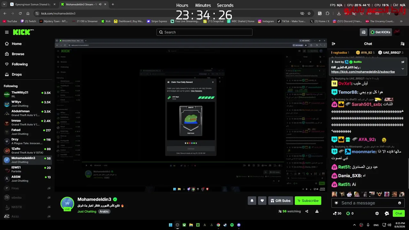Mute the Mohamedeldin3 Stream tab audio

100,4
